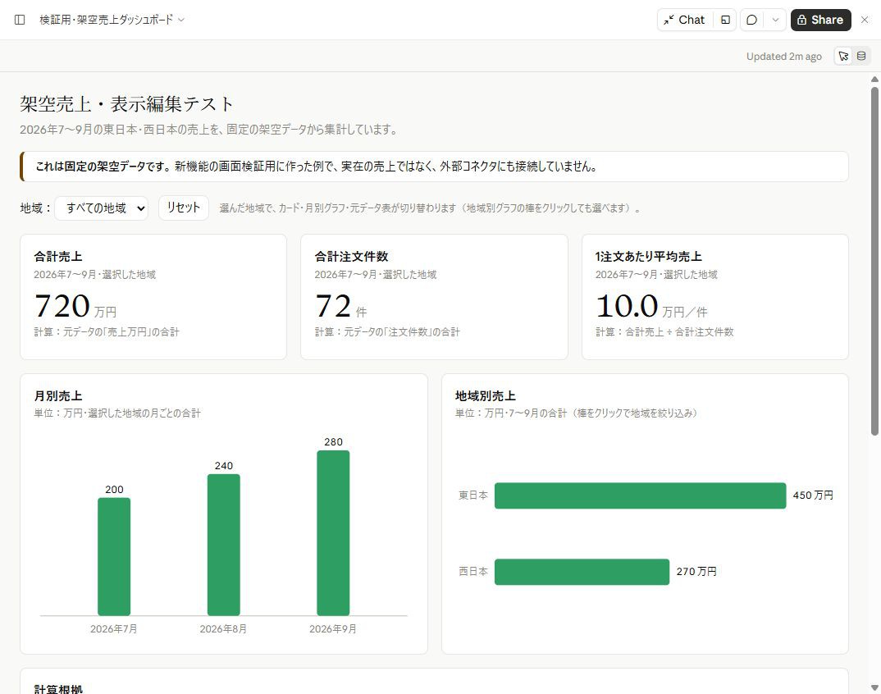
Task: Click the scrollbar down arrow
Action: [x=874, y=687]
